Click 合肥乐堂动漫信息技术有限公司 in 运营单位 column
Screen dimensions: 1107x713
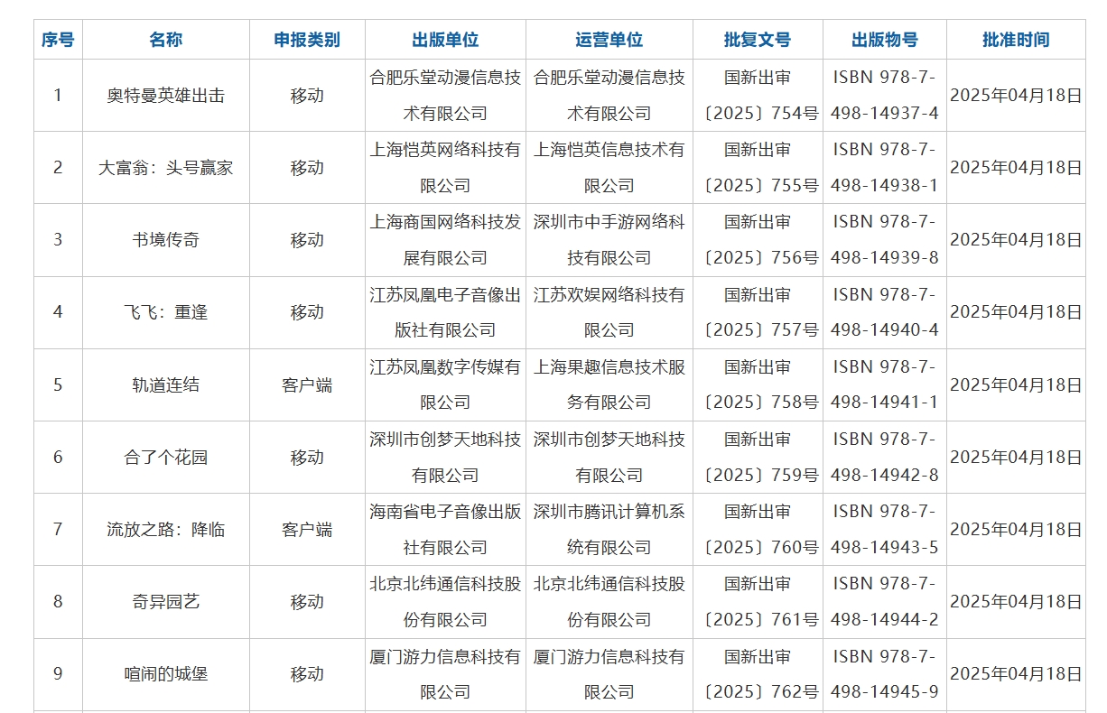(x=609, y=96)
